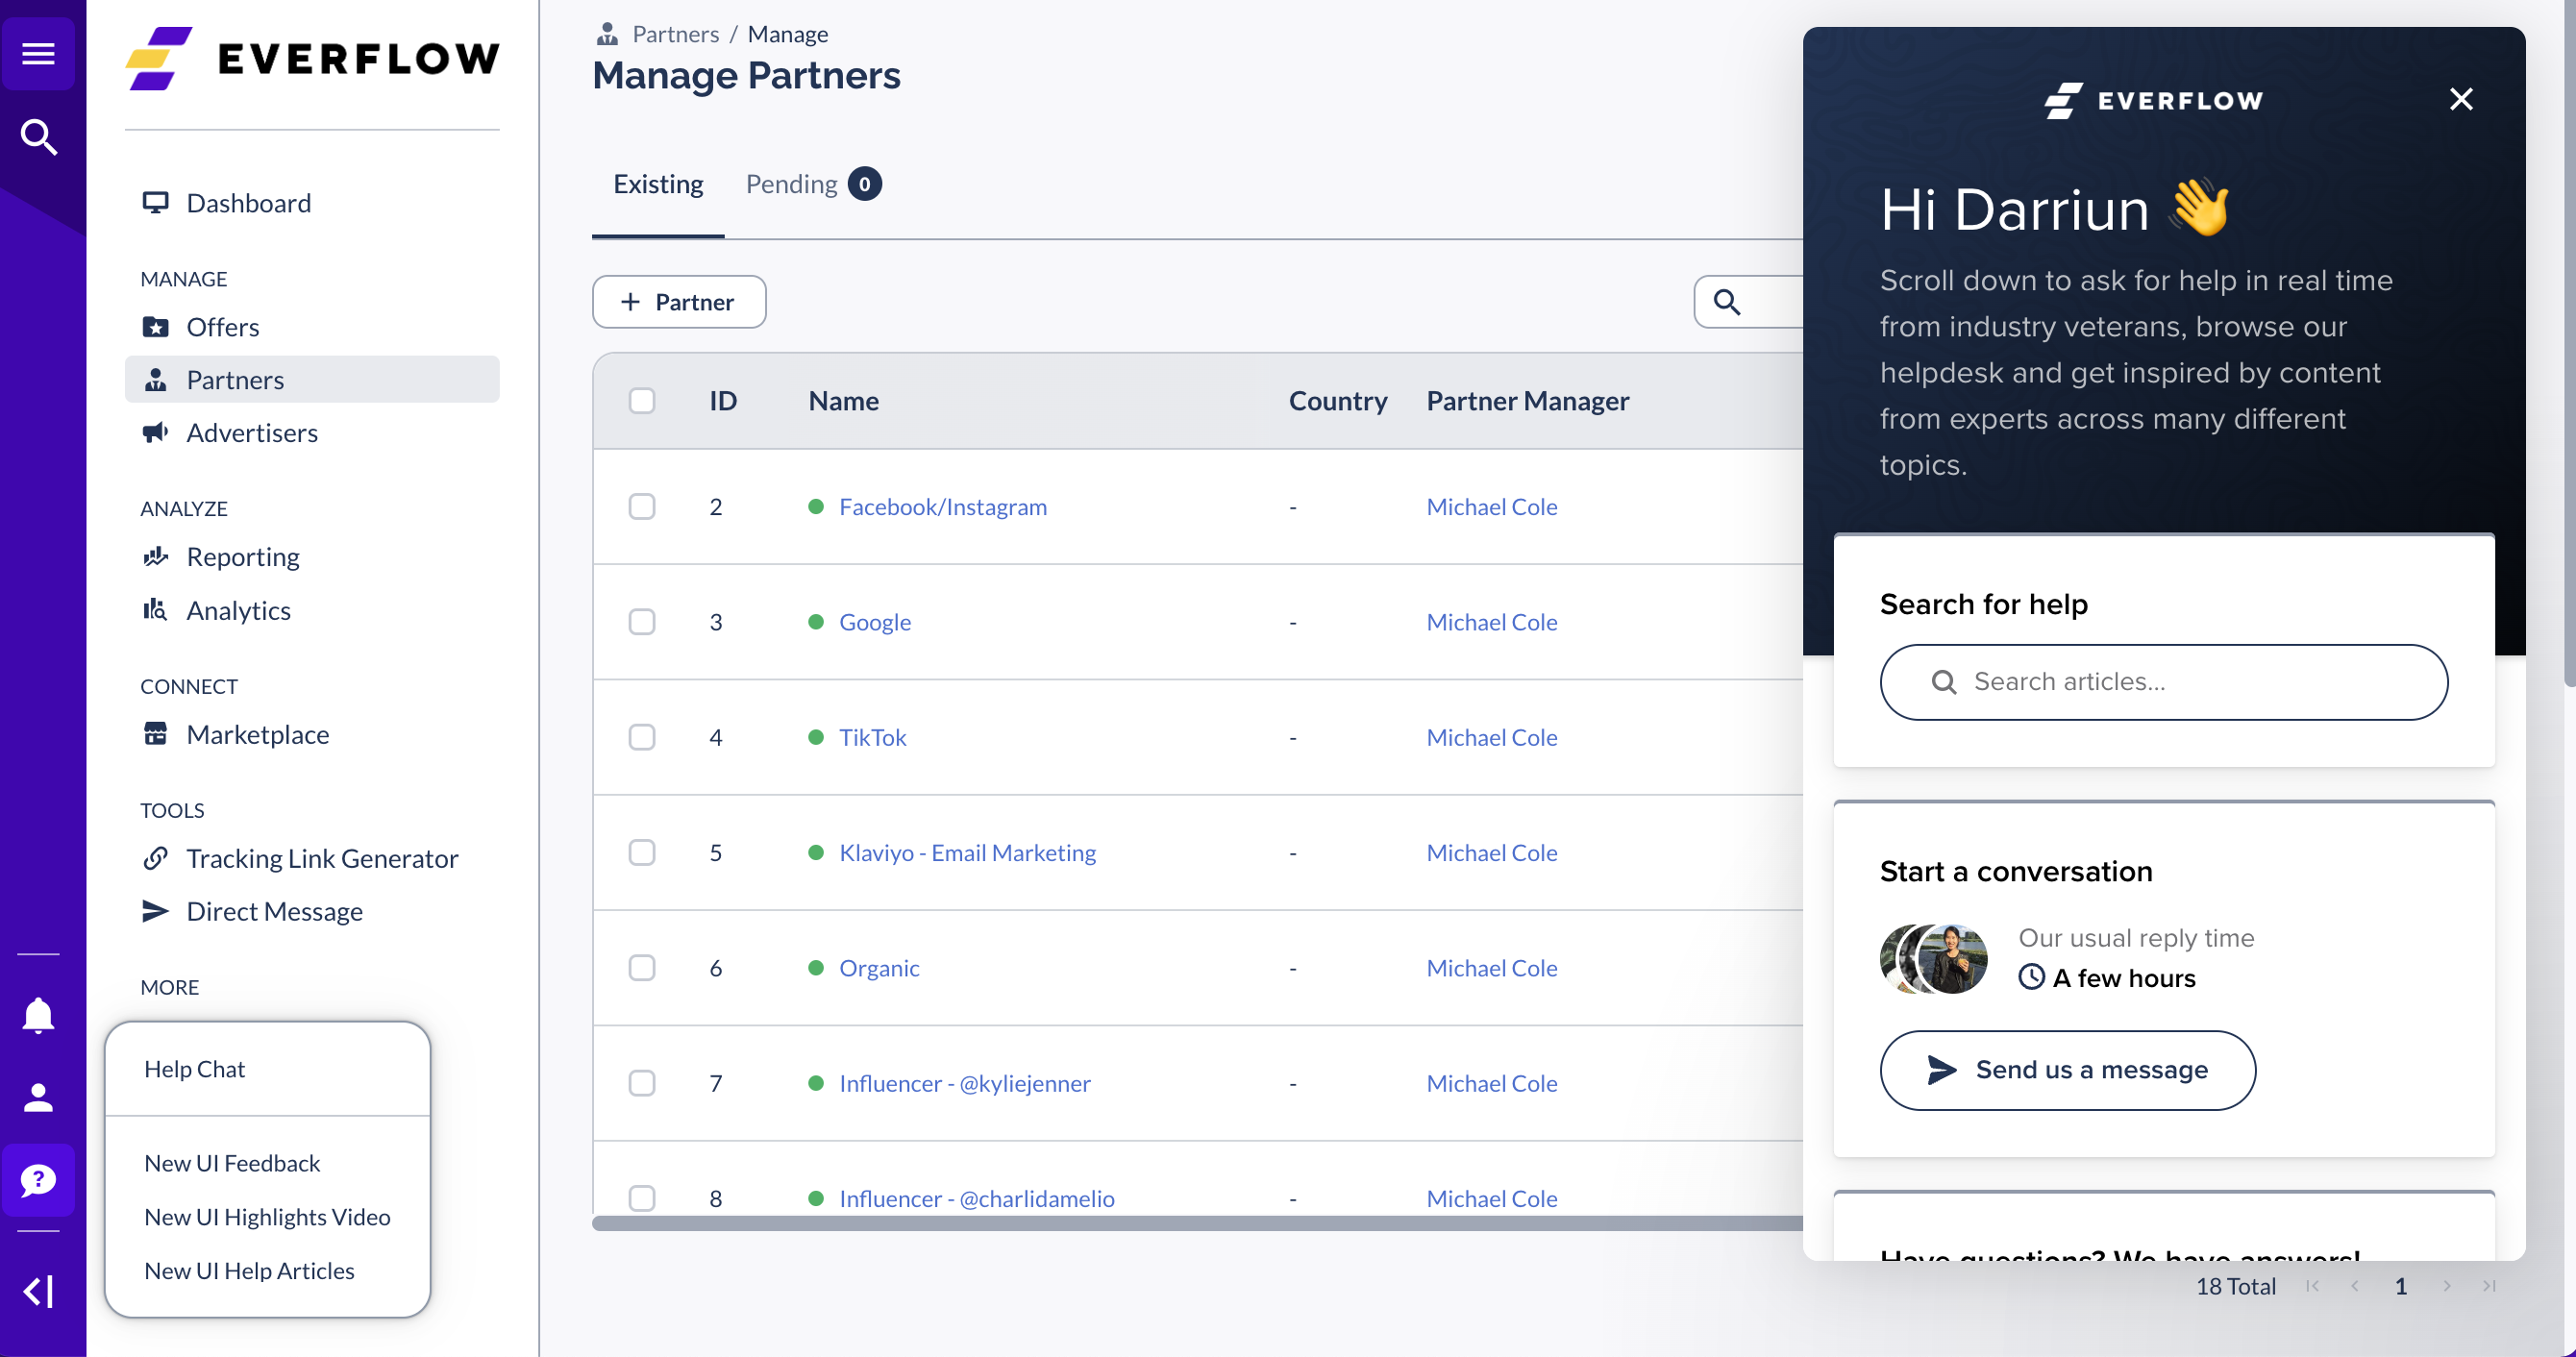Open the notifications bell icon
2576x1357 pixels.
pos(38,1015)
